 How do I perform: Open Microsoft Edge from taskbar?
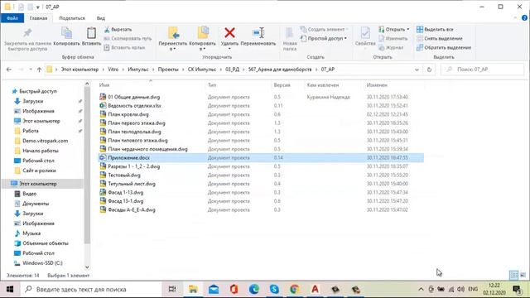pos(254,289)
